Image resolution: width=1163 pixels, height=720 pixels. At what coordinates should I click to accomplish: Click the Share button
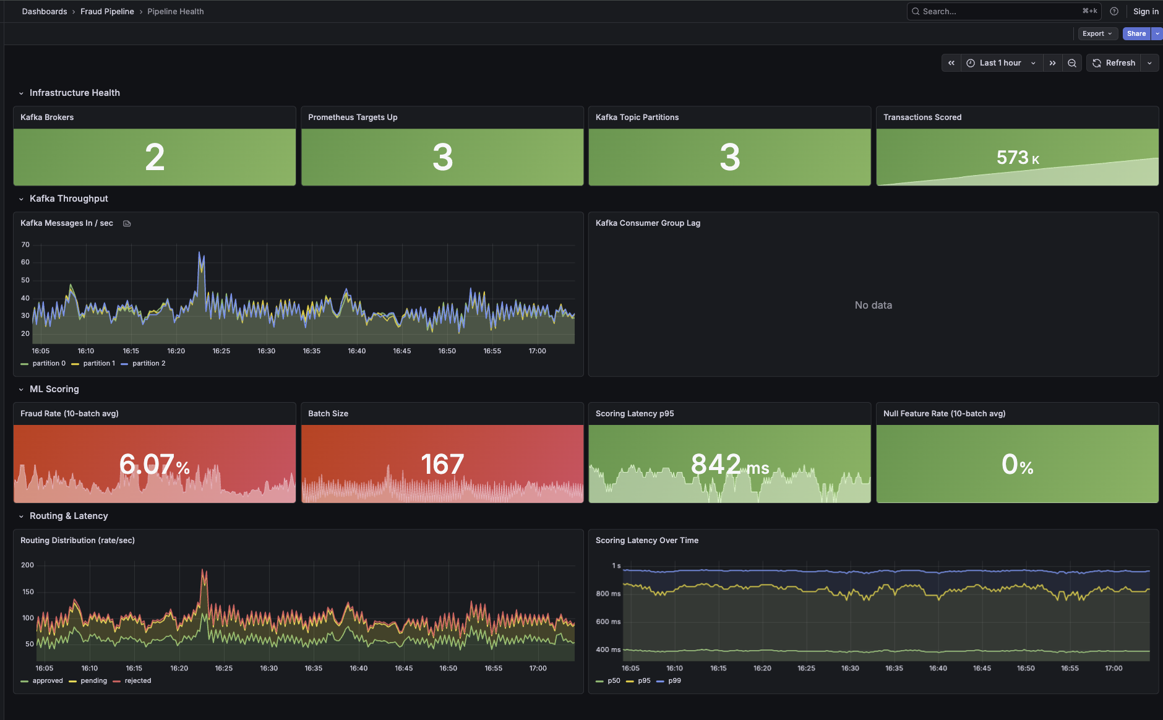click(1136, 33)
